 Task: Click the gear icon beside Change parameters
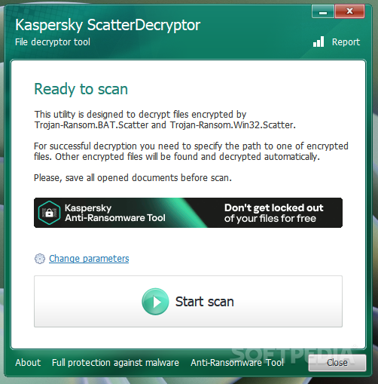(40, 259)
